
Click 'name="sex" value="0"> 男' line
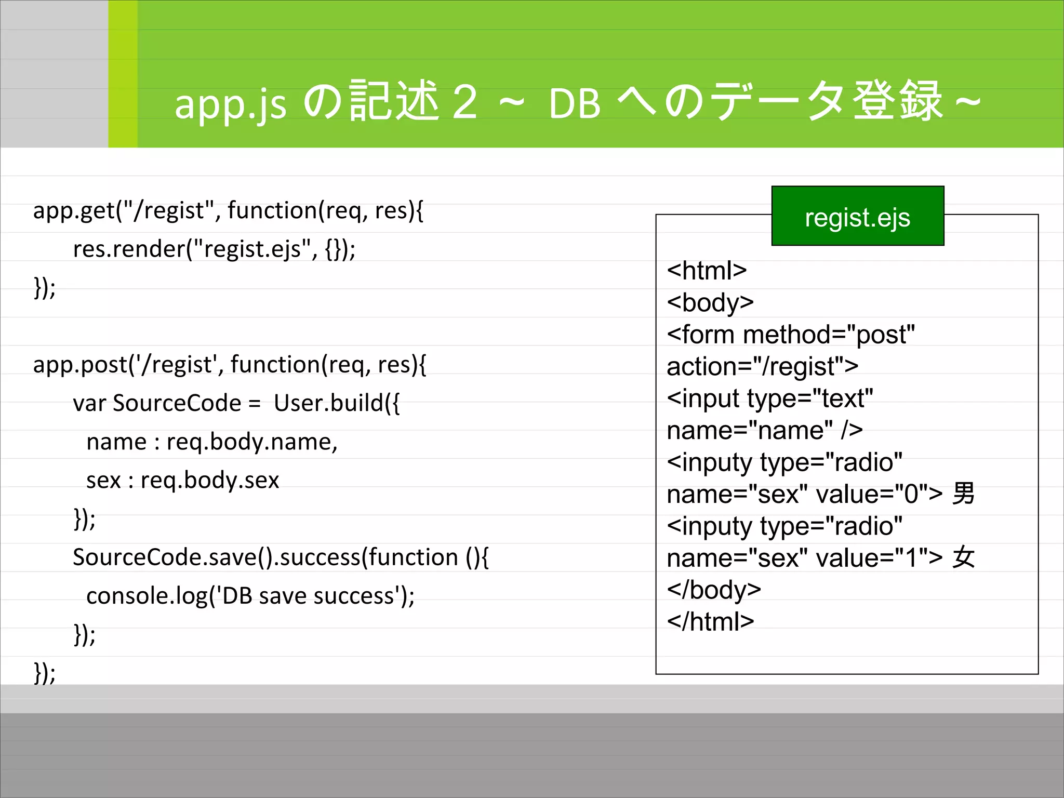click(x=821, y=494)
